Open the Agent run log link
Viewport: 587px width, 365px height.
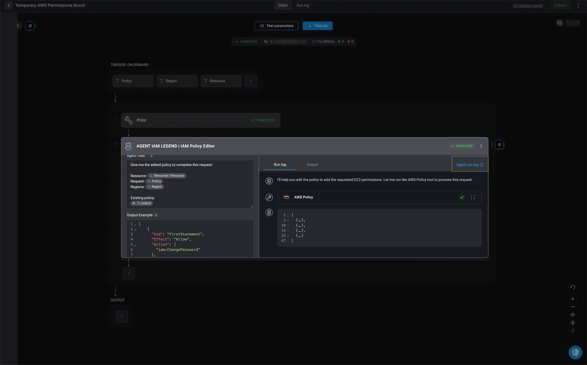pos(470,165)
